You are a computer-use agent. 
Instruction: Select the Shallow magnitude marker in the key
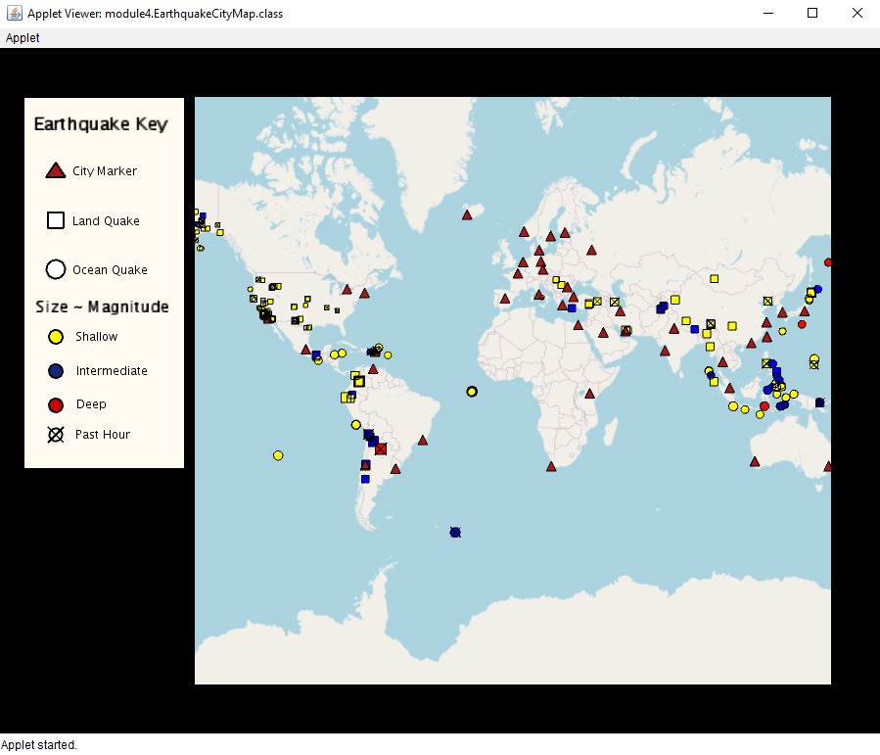point(55,336)
